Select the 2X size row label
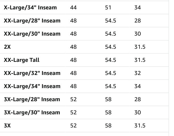 click(x=7, y=47)
